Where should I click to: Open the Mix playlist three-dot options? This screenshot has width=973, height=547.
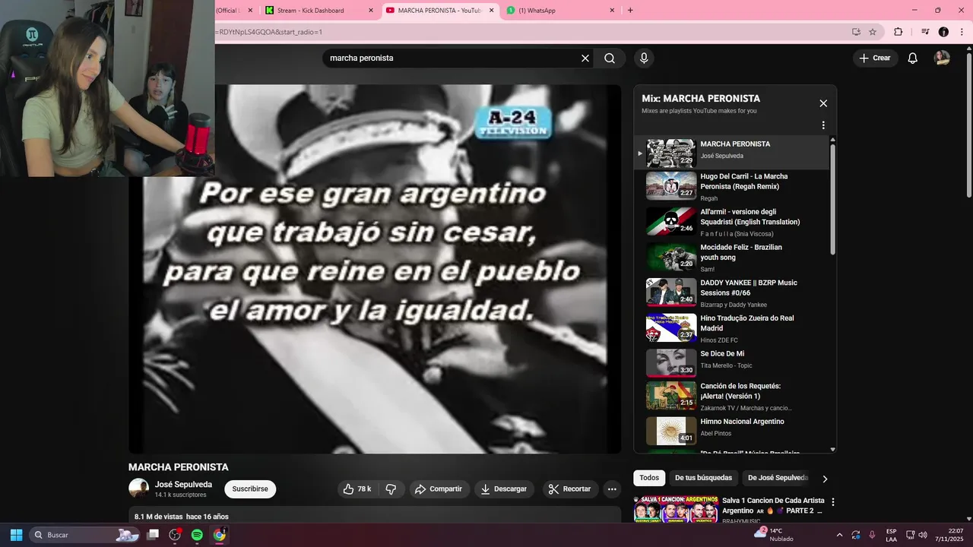click(823, 125)
